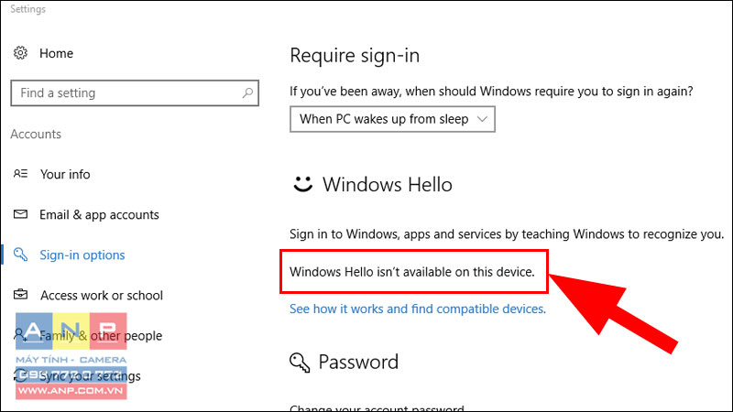The height and width of the screenshot is (412, 733).
Task: Click the key icon beside Sign-in options
Action: [20, 255]
